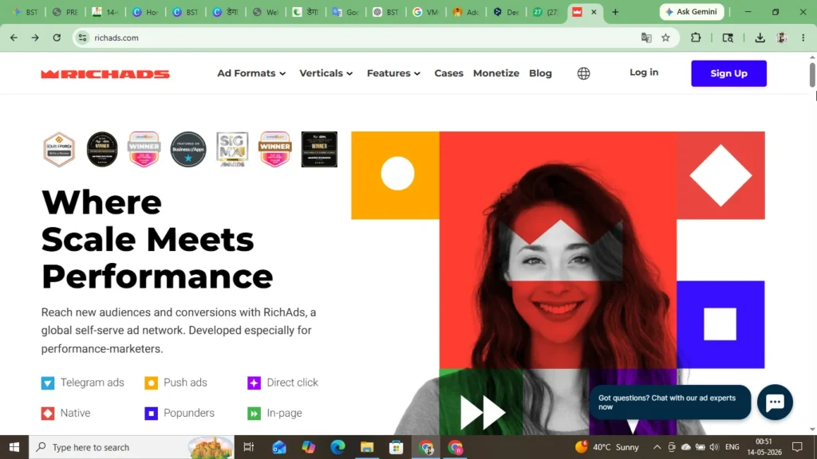Open the Extensions puzzle icon
This screenshot has height=459, width=817.
[696, 37]
